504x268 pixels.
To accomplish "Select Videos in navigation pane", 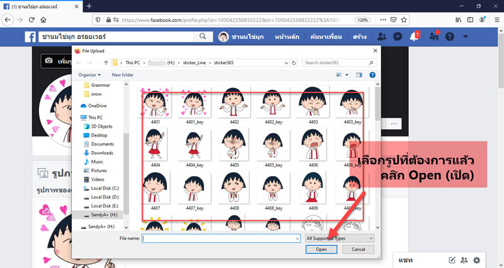I will (94, 179).
